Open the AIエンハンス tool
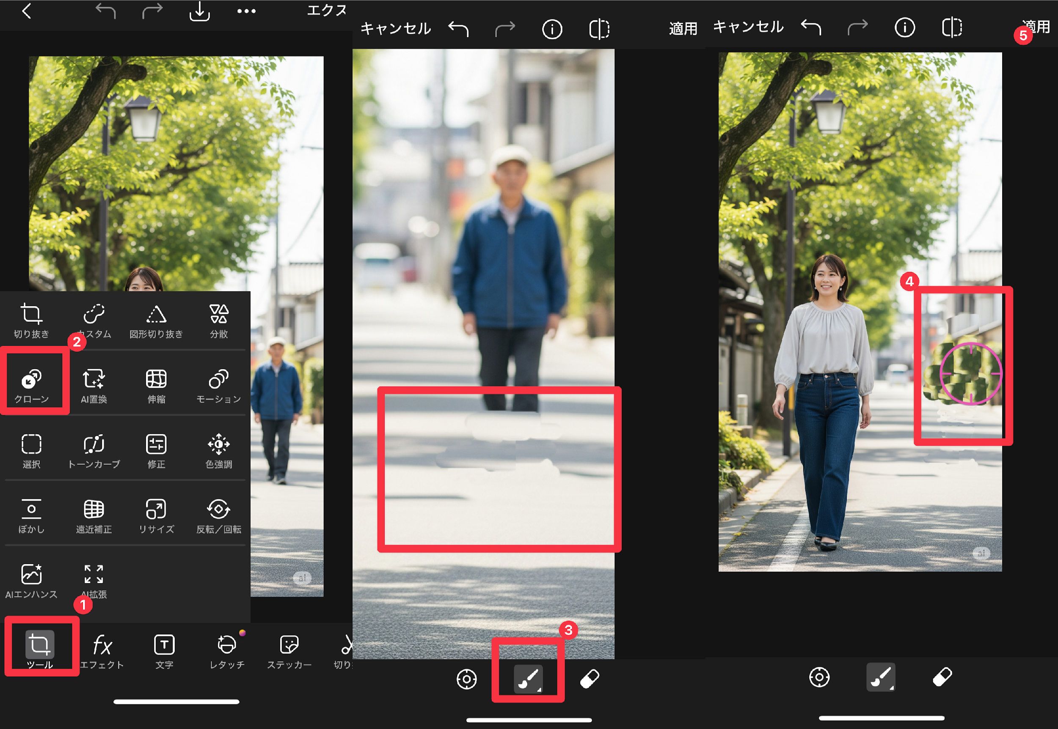Viewport: 1058px width, 729px height. pos(31,581)
